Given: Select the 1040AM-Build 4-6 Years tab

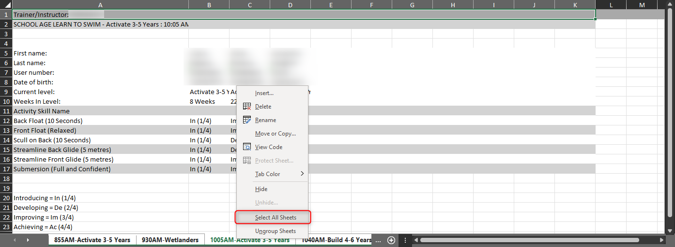Looking at the screenshot, I should point(337,240).
